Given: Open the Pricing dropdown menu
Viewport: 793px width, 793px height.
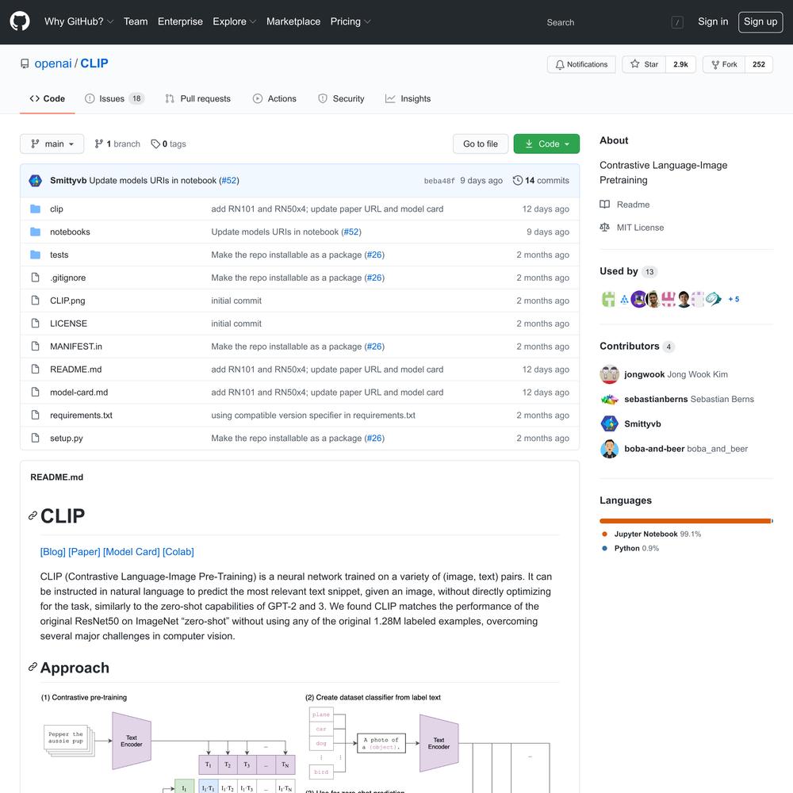Looking at the screenshot, I should pyautogui.click(x=351, y=21).
